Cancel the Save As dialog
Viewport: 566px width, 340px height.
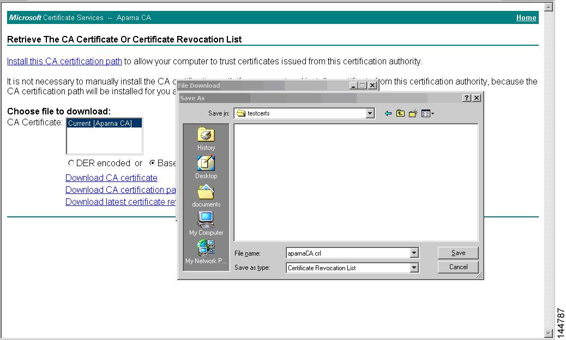457,267
